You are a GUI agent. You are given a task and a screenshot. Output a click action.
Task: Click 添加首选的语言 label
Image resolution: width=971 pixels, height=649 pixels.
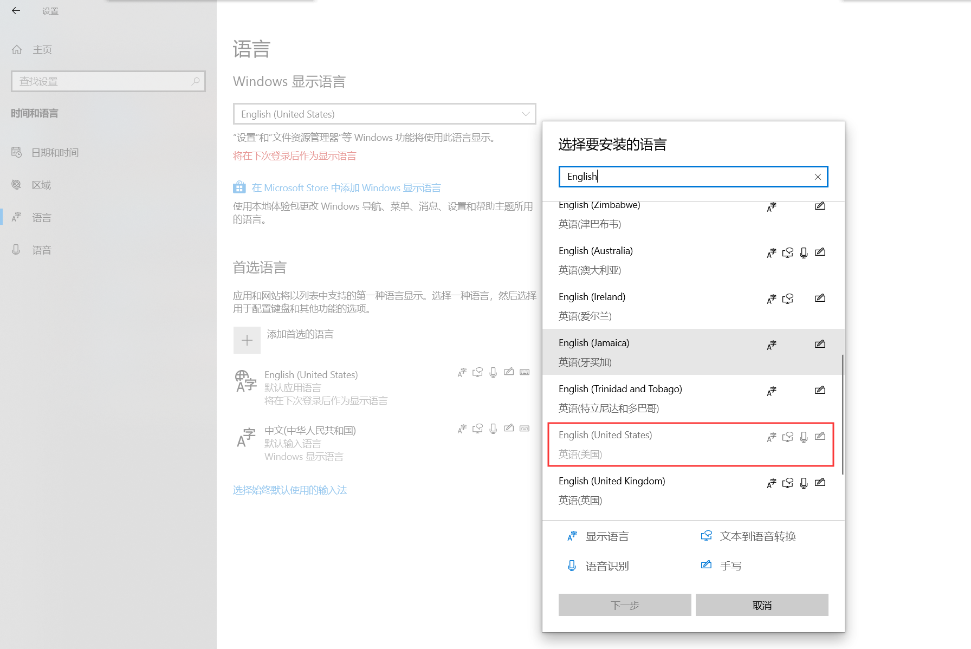(x=300, y=334)
